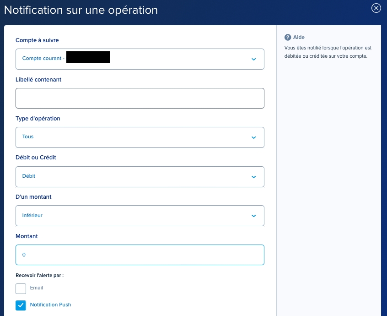Screen dimensions: 387x316
Task: Click the chevron of Débit ou Crédit dropdown
Action: coord(254,177)
